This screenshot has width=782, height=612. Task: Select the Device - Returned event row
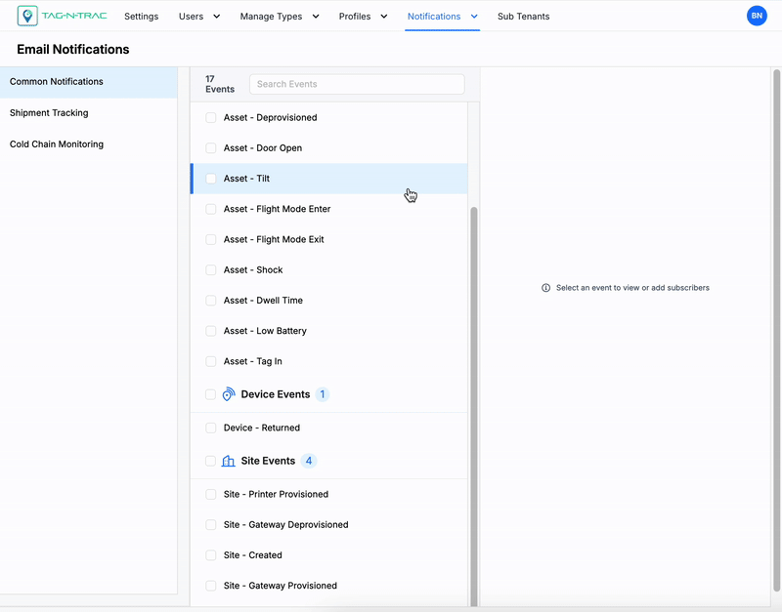pyautogui.click(x=329, y=428)
